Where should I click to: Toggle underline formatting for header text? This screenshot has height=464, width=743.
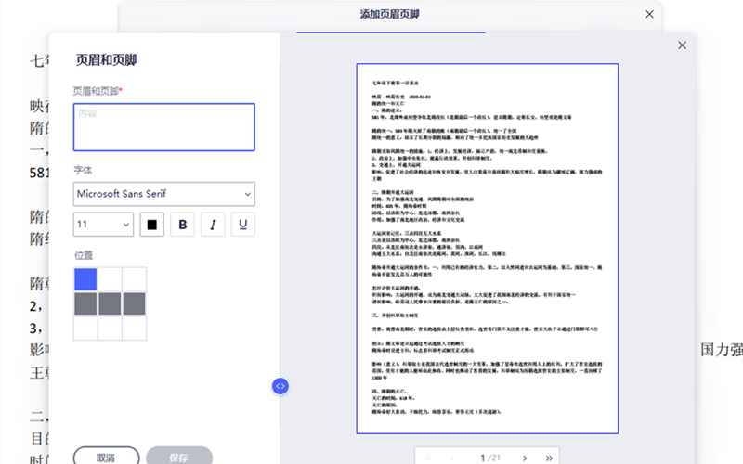point(243,225)
